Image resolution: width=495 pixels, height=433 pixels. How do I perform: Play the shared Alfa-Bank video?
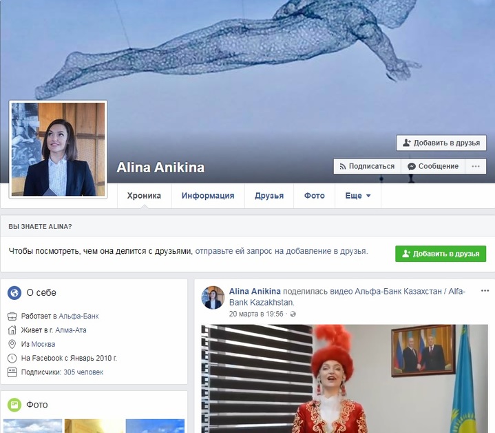(x=345, y=379)
